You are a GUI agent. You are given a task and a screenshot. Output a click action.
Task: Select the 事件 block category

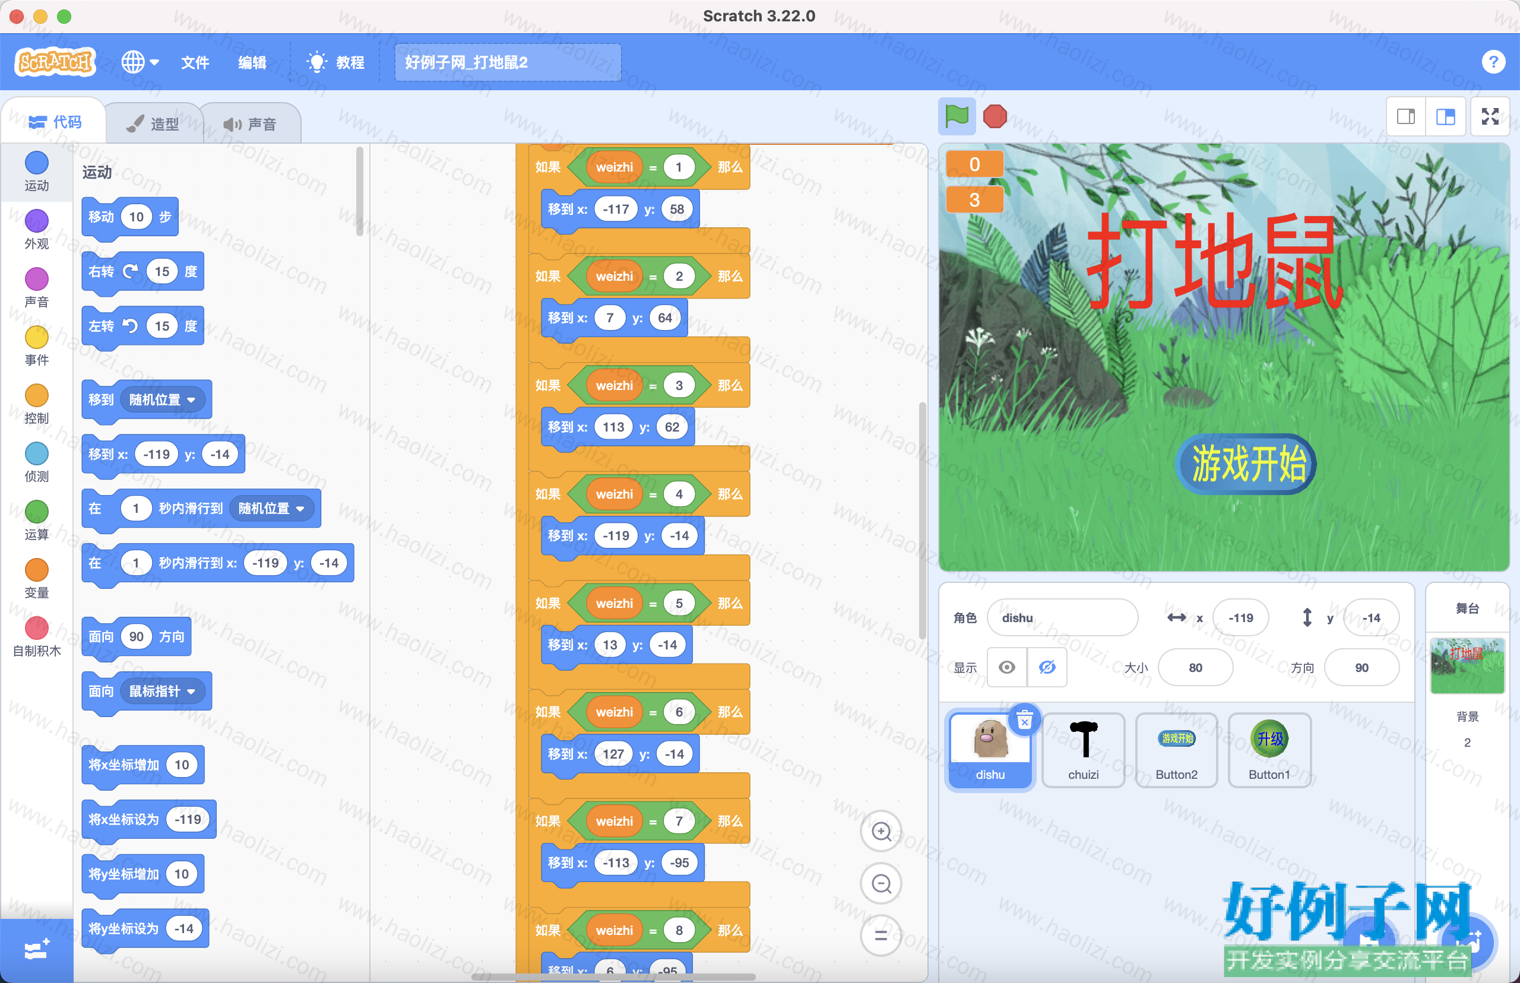point(36,347)
